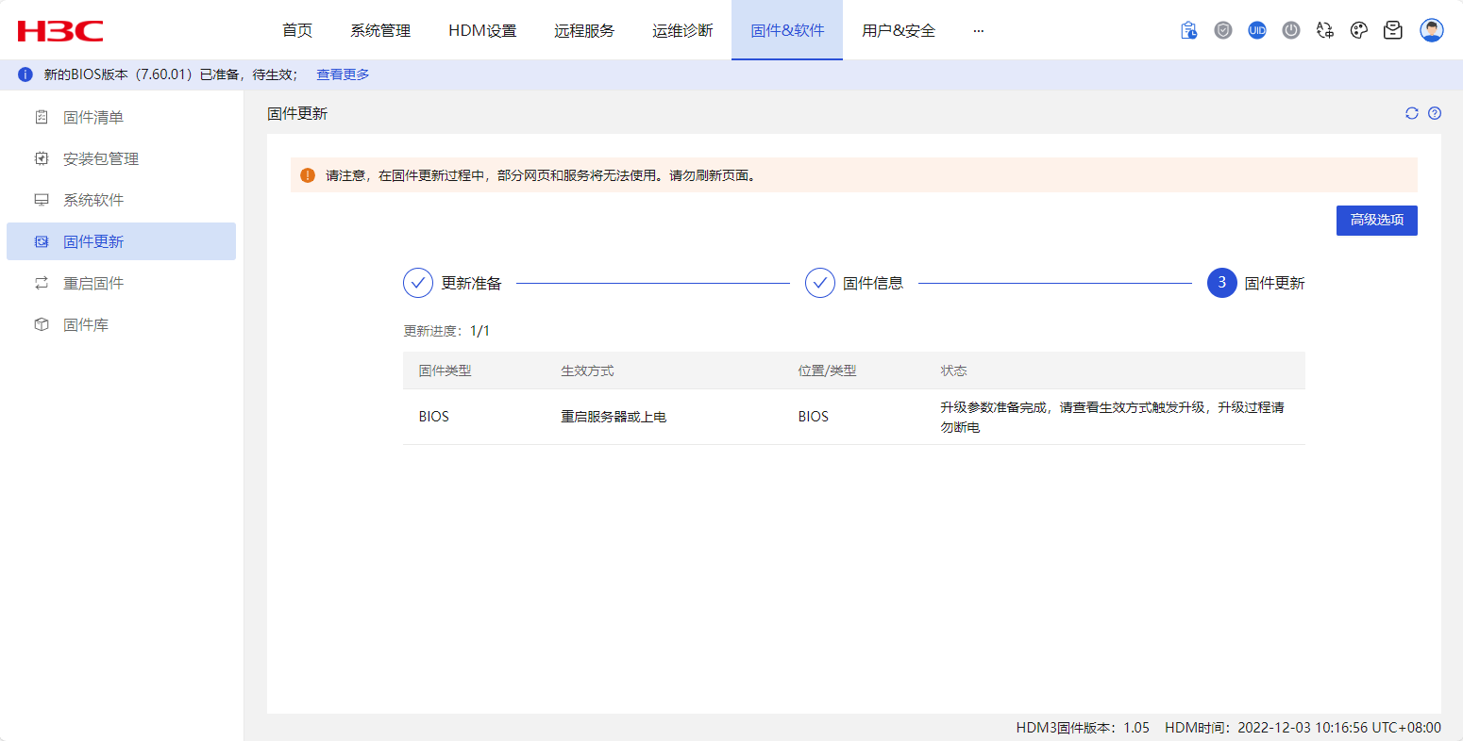Click the orange warning icon in alert
This screenshot has width=1463, height=741.
pyautogui.click(x=308, y=175)
